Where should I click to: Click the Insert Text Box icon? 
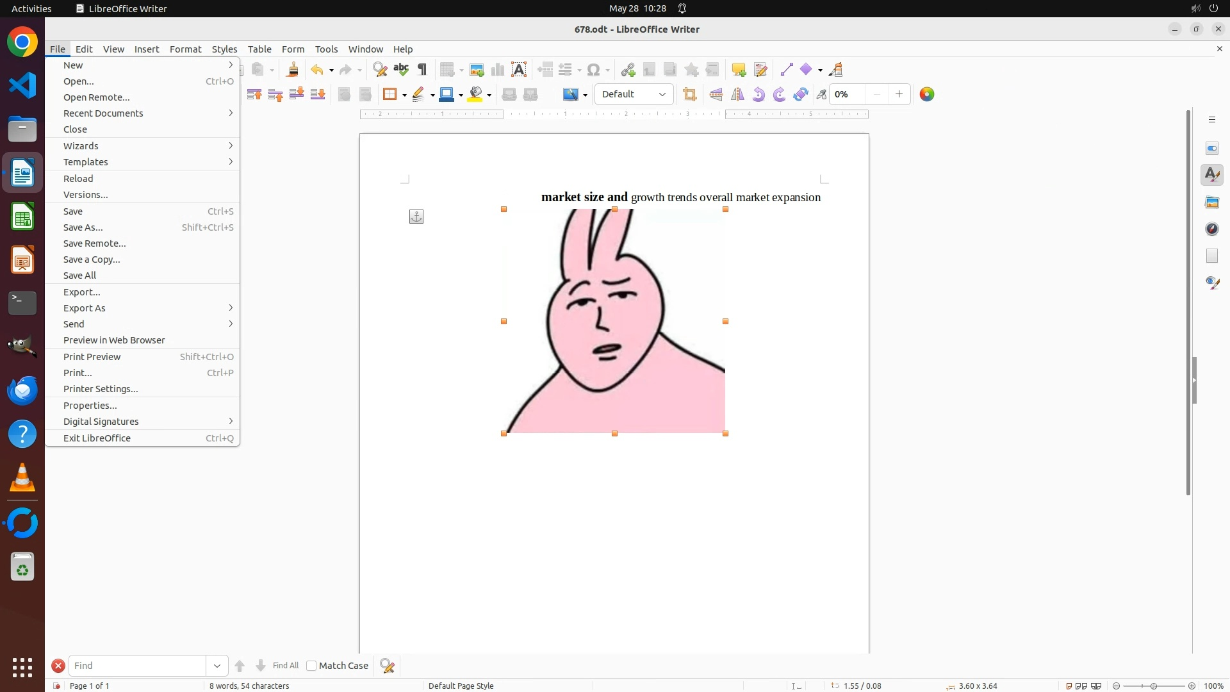point(519,70)
